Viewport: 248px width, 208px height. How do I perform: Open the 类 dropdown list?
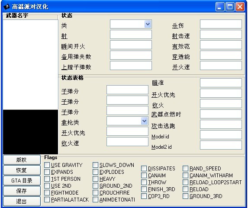(x=148, y=24)
